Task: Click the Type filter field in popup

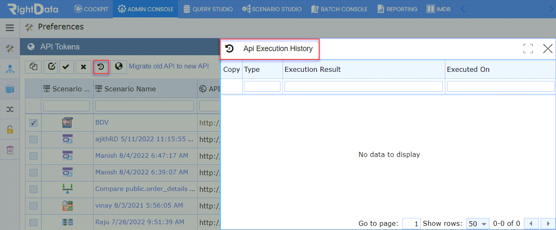Action: point(262,86)
